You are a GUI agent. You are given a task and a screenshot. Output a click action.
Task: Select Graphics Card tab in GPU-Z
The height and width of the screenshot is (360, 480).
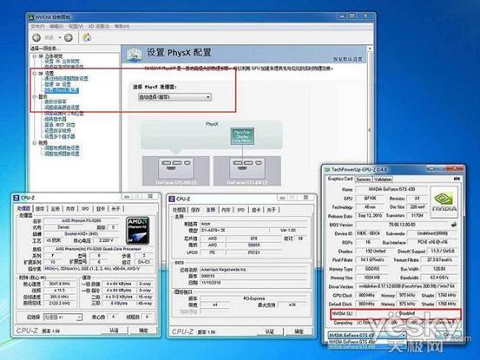click(340, 179)
